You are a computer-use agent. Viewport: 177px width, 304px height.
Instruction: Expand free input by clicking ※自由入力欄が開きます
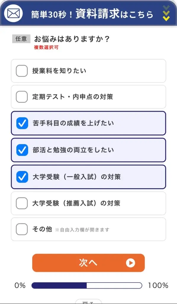pyautogui.click(x=82, y=230)
